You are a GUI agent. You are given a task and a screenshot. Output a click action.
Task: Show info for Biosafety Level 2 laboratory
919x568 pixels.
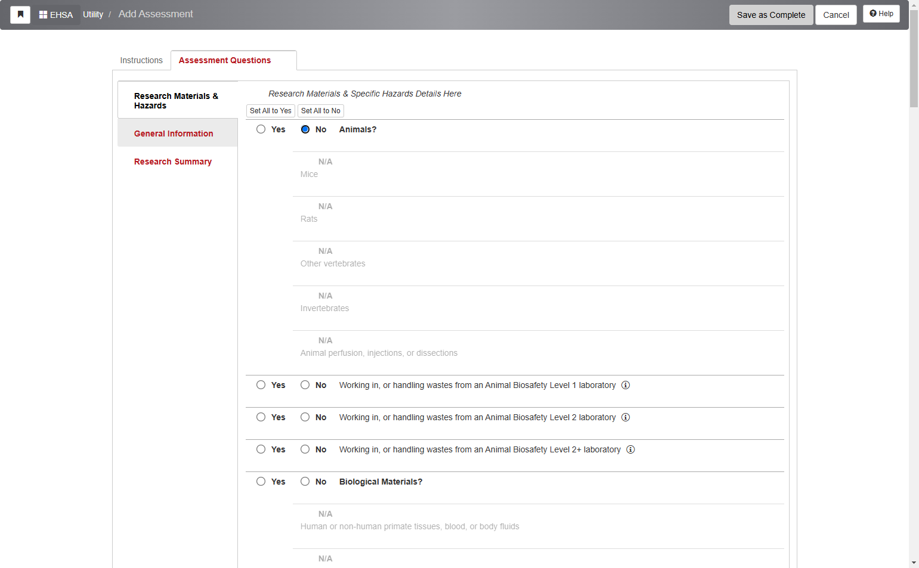[x=626, y=417]
